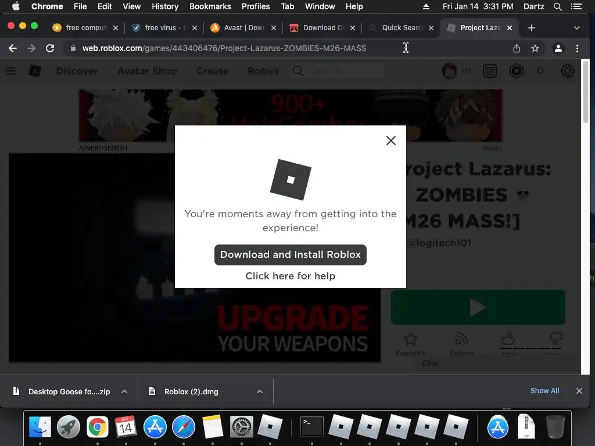The width and height of the screenshot is (595, 446).
Task: Open the Apple menu
Action: (x=16, y=6)
